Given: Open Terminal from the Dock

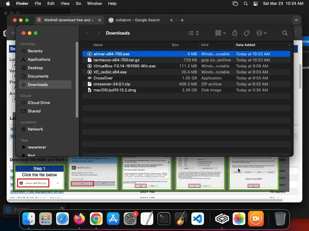Looking at the screenshot, I should point(164,218).
